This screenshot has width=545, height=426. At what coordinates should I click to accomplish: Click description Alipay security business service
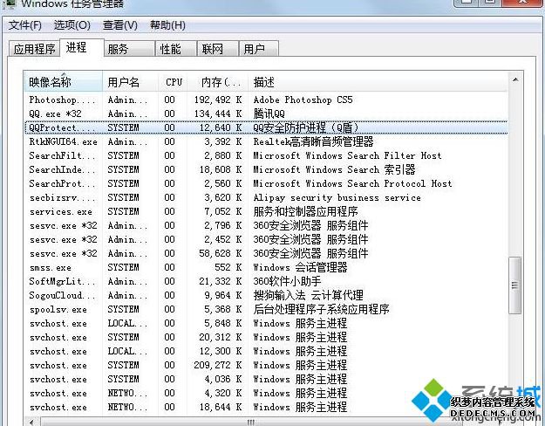click(x=337, y=197)
